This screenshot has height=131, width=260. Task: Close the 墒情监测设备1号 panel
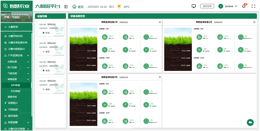(160, 22)
